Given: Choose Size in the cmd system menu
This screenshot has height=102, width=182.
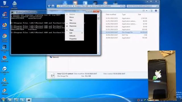Looking at the screenshot, I should coord(75,20).
